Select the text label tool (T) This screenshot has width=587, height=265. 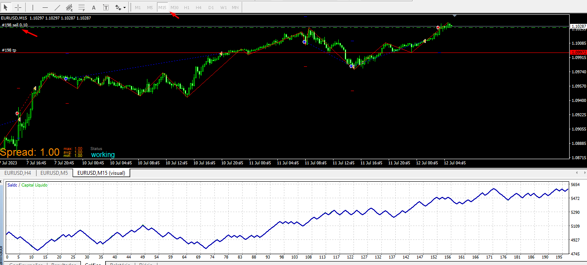click(106, 7)
